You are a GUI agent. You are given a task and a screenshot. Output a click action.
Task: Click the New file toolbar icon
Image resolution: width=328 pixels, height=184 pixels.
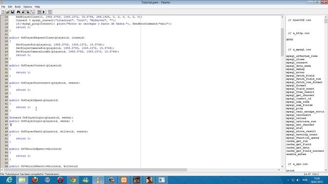point(3,12)
